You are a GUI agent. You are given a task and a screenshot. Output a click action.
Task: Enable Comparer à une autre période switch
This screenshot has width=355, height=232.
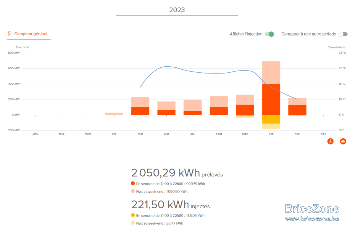point(343,34)
